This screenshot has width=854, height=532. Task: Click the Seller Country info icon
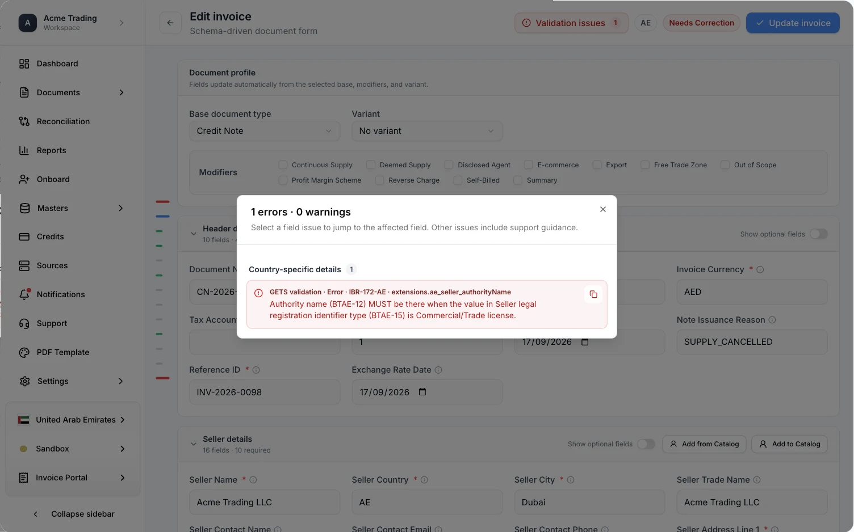tap(424, 480)
